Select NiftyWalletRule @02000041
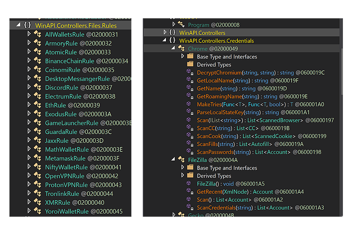 pyautogui.click(x=83, y=168)
